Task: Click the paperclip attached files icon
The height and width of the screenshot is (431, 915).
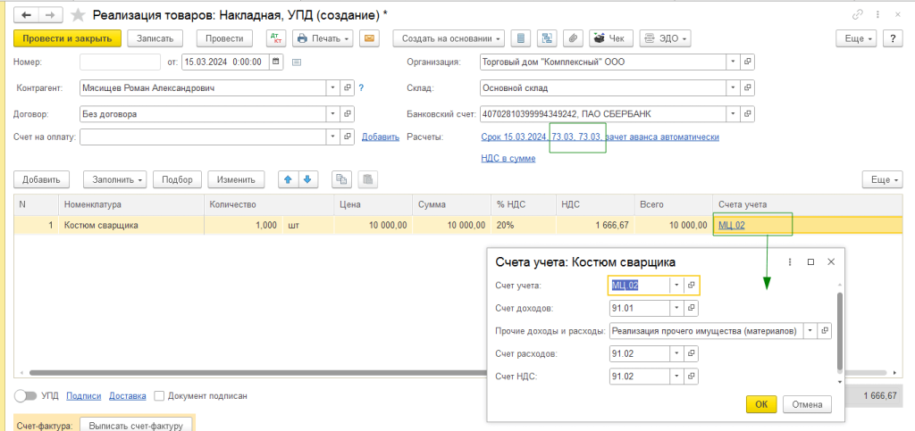Action: tap(573, 38)
